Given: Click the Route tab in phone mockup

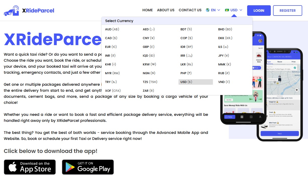Looking at the screenshot, I should (x=280, y=62).
